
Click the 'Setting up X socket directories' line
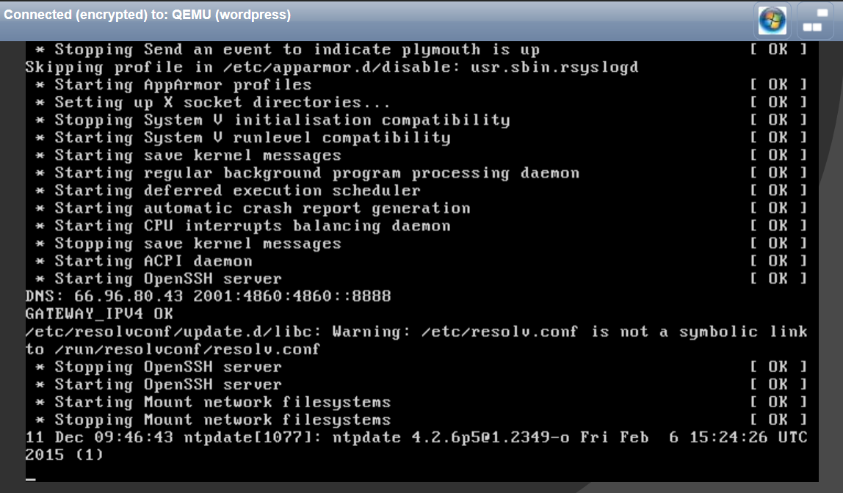point(212,103)
